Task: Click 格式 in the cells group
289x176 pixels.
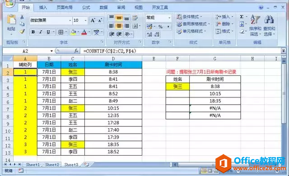Action: click(224, 31)
